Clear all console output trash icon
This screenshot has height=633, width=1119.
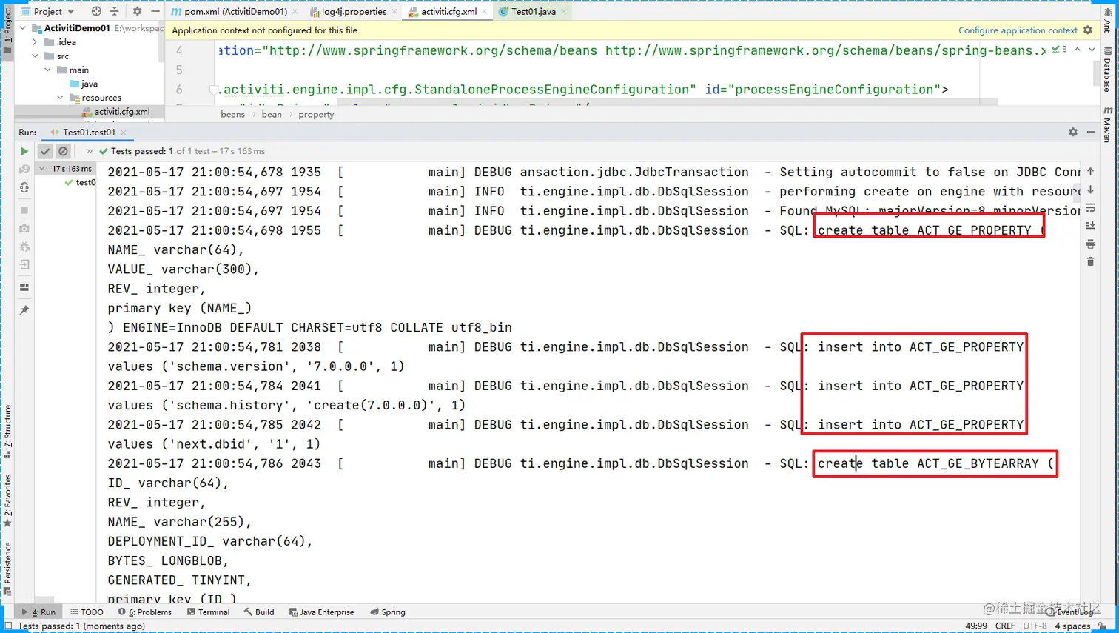1090,261
